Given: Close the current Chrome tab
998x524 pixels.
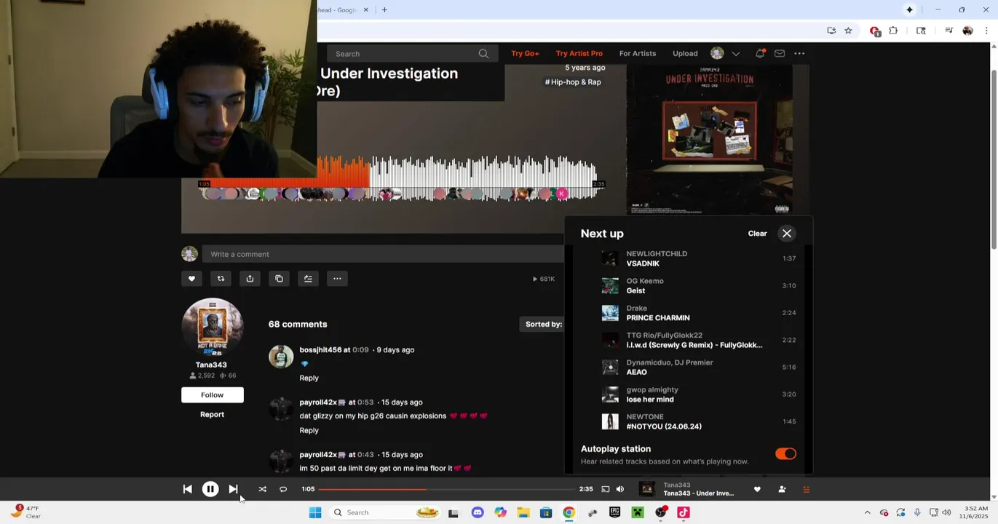Looking at the screenshot, I should pos(366,9).
